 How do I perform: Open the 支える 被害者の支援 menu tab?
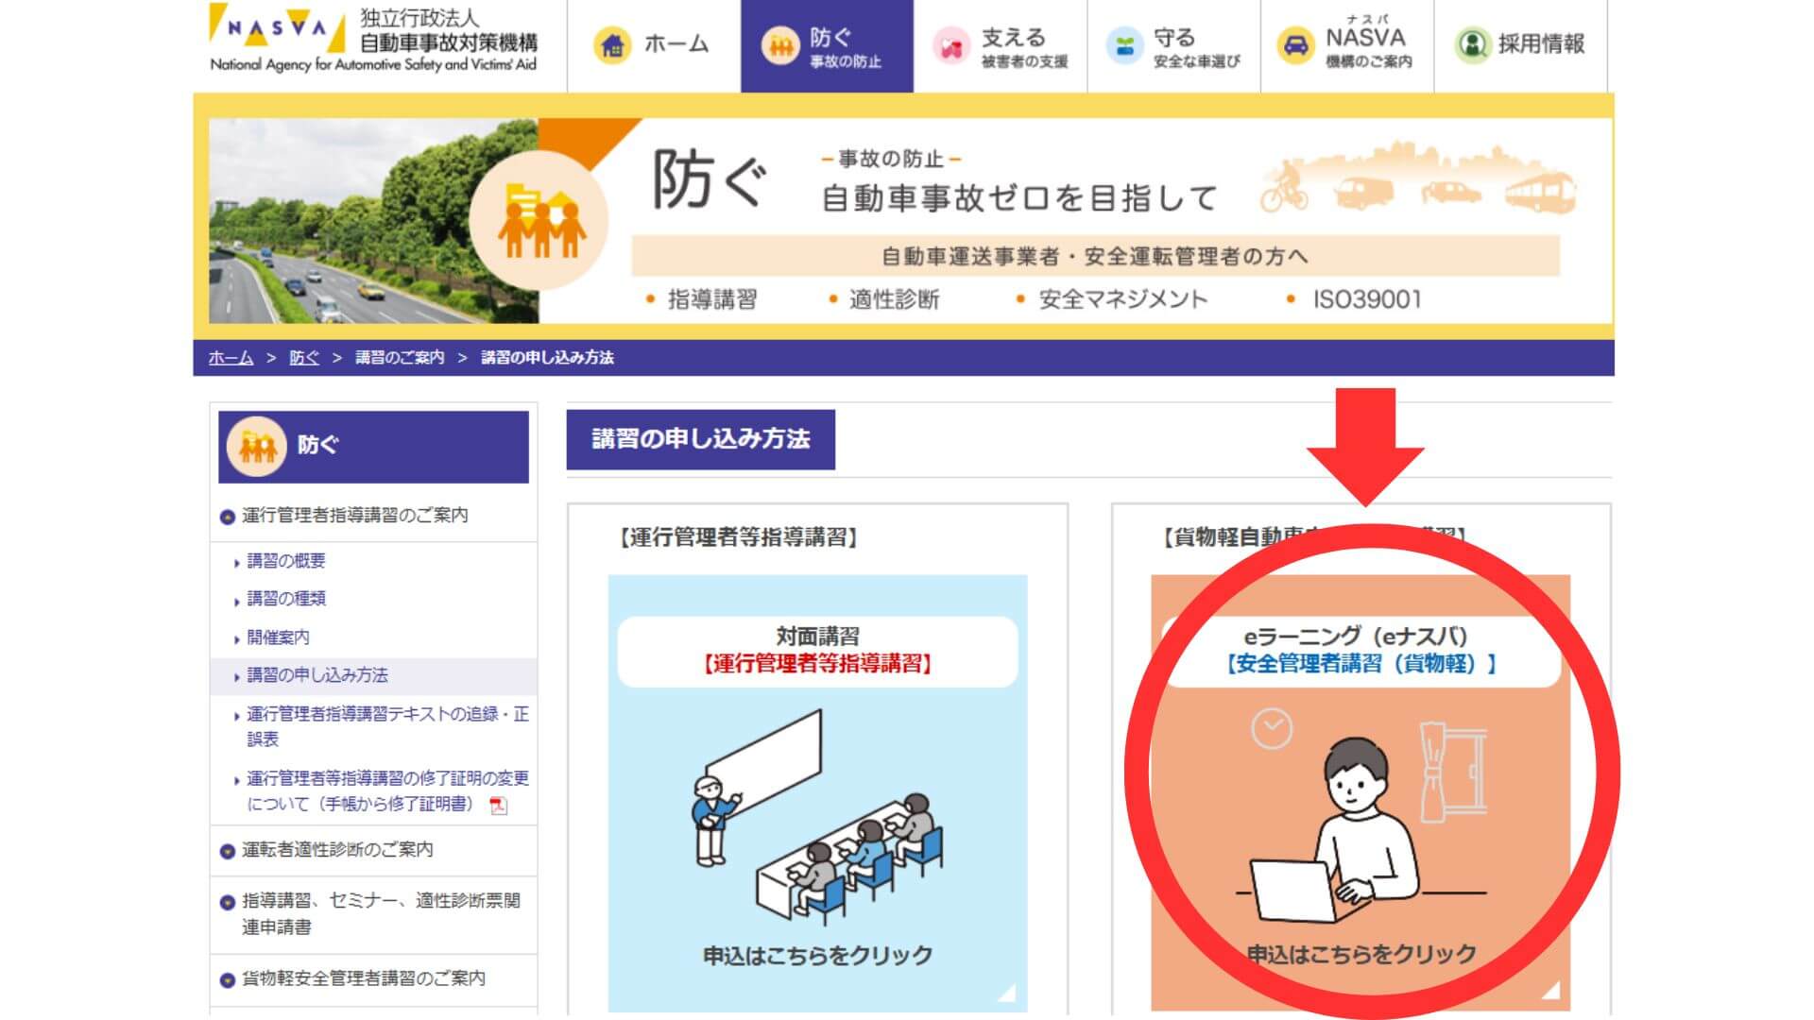(1001, 45)
